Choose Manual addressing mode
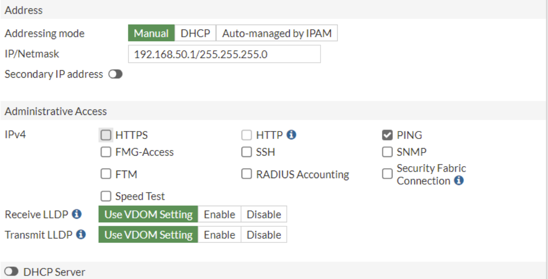The height and width of the screenshot is (279, 548). click(151, 34)
